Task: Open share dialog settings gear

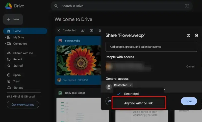Action: (x=196, y=35)
